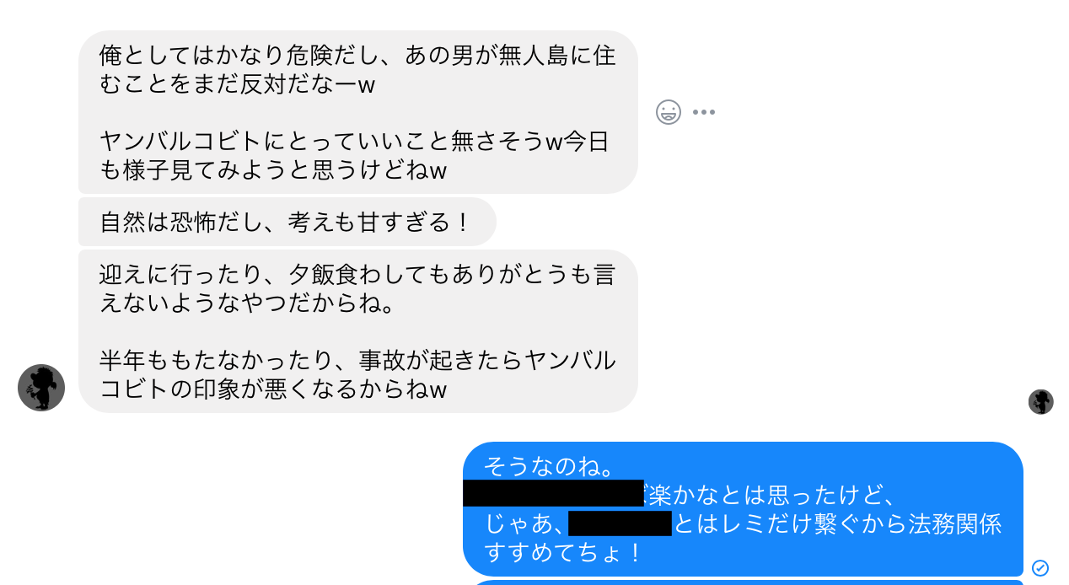Click the line も様子見てみようと思うけどねw
1069x585 pixels.
point(272,170)
